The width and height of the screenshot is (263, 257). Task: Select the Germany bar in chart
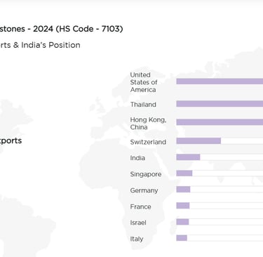(x=183, y=190)
